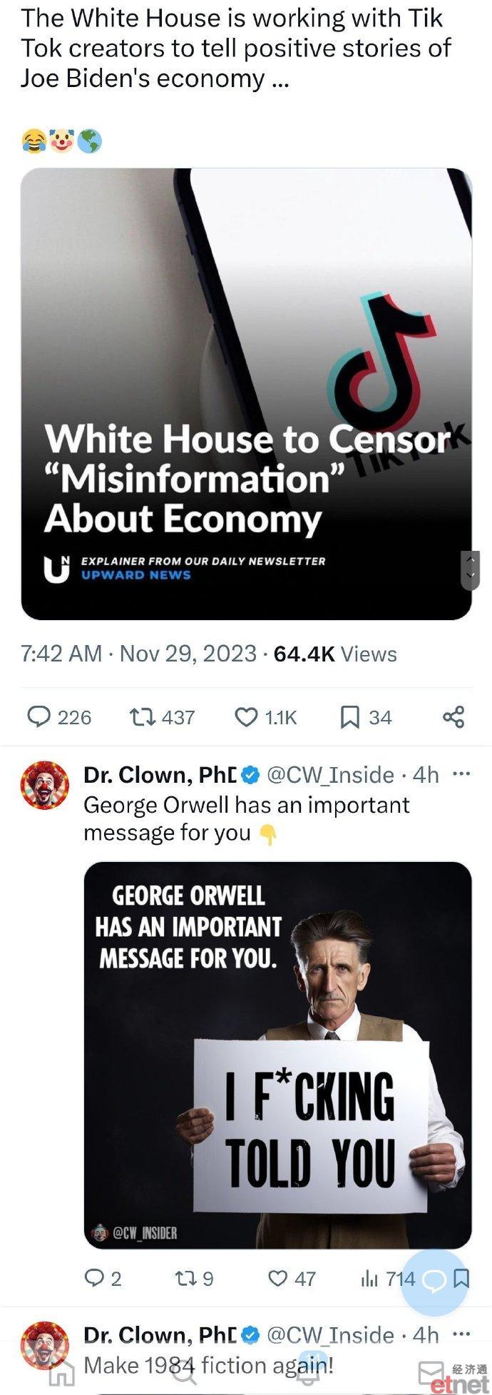The image size is (492, 1395).
Task: Open more options on the George Orwell reply
Action: pos(461,773)
